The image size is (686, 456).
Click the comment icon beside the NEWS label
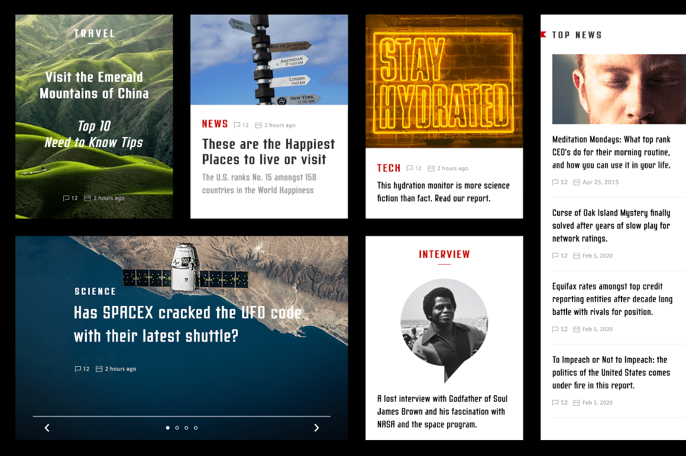(x=237, y=125)
